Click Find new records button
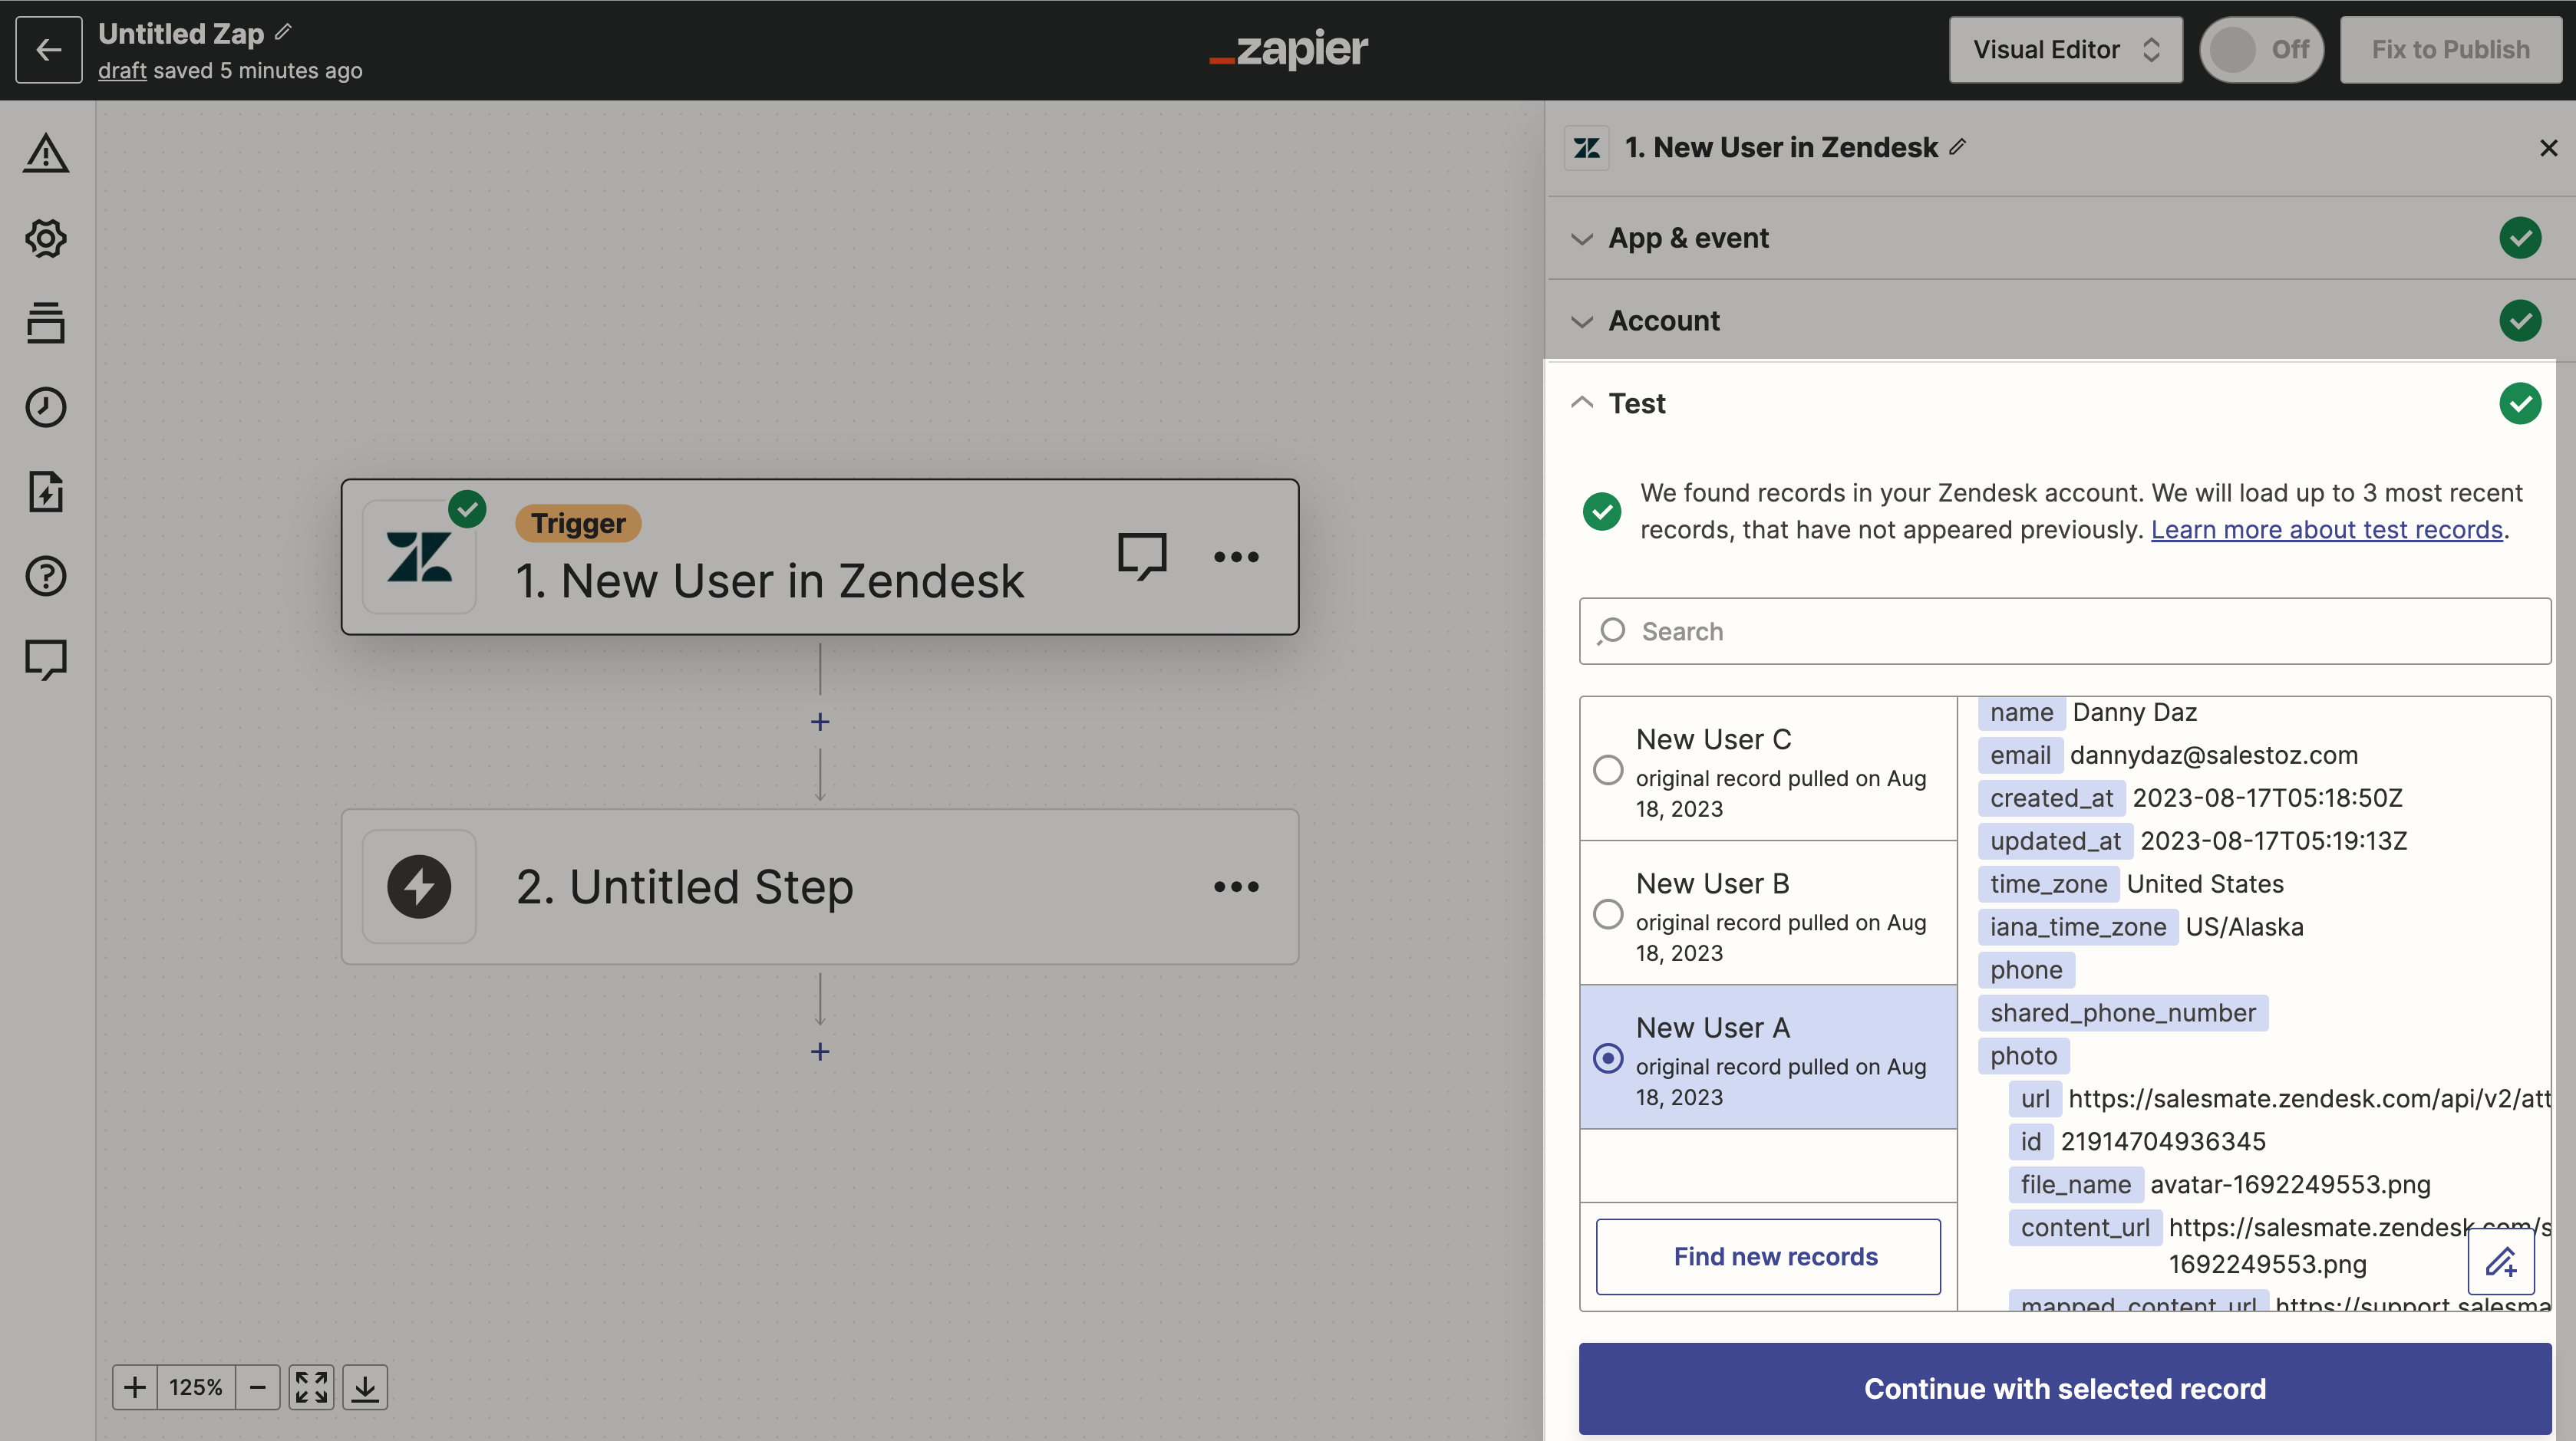The height and width of the screenshot is (1441, 2576). click(1768, 1256)
